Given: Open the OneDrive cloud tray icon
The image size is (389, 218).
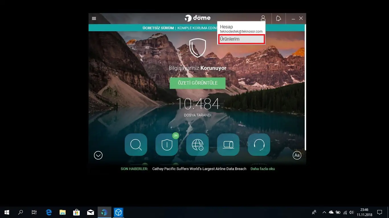Looking at the screenshot, I should point(331,212).
